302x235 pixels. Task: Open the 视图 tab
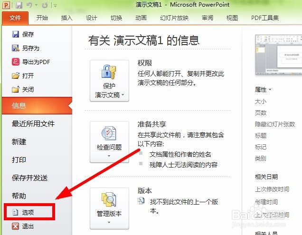[232, 18]
